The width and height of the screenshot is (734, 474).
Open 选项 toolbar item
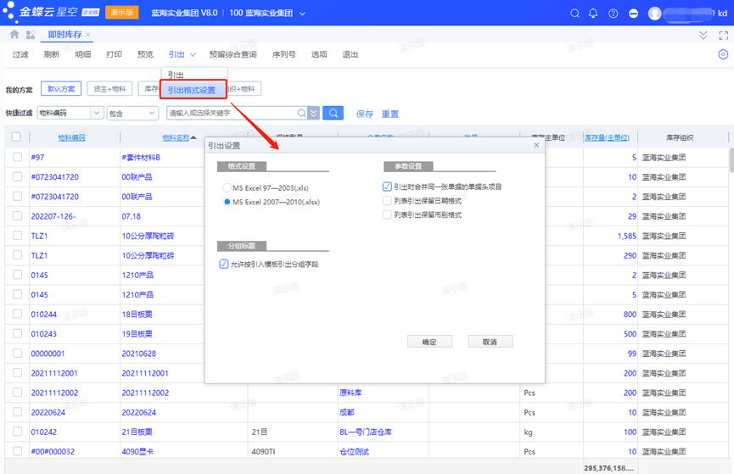[319, 54]
